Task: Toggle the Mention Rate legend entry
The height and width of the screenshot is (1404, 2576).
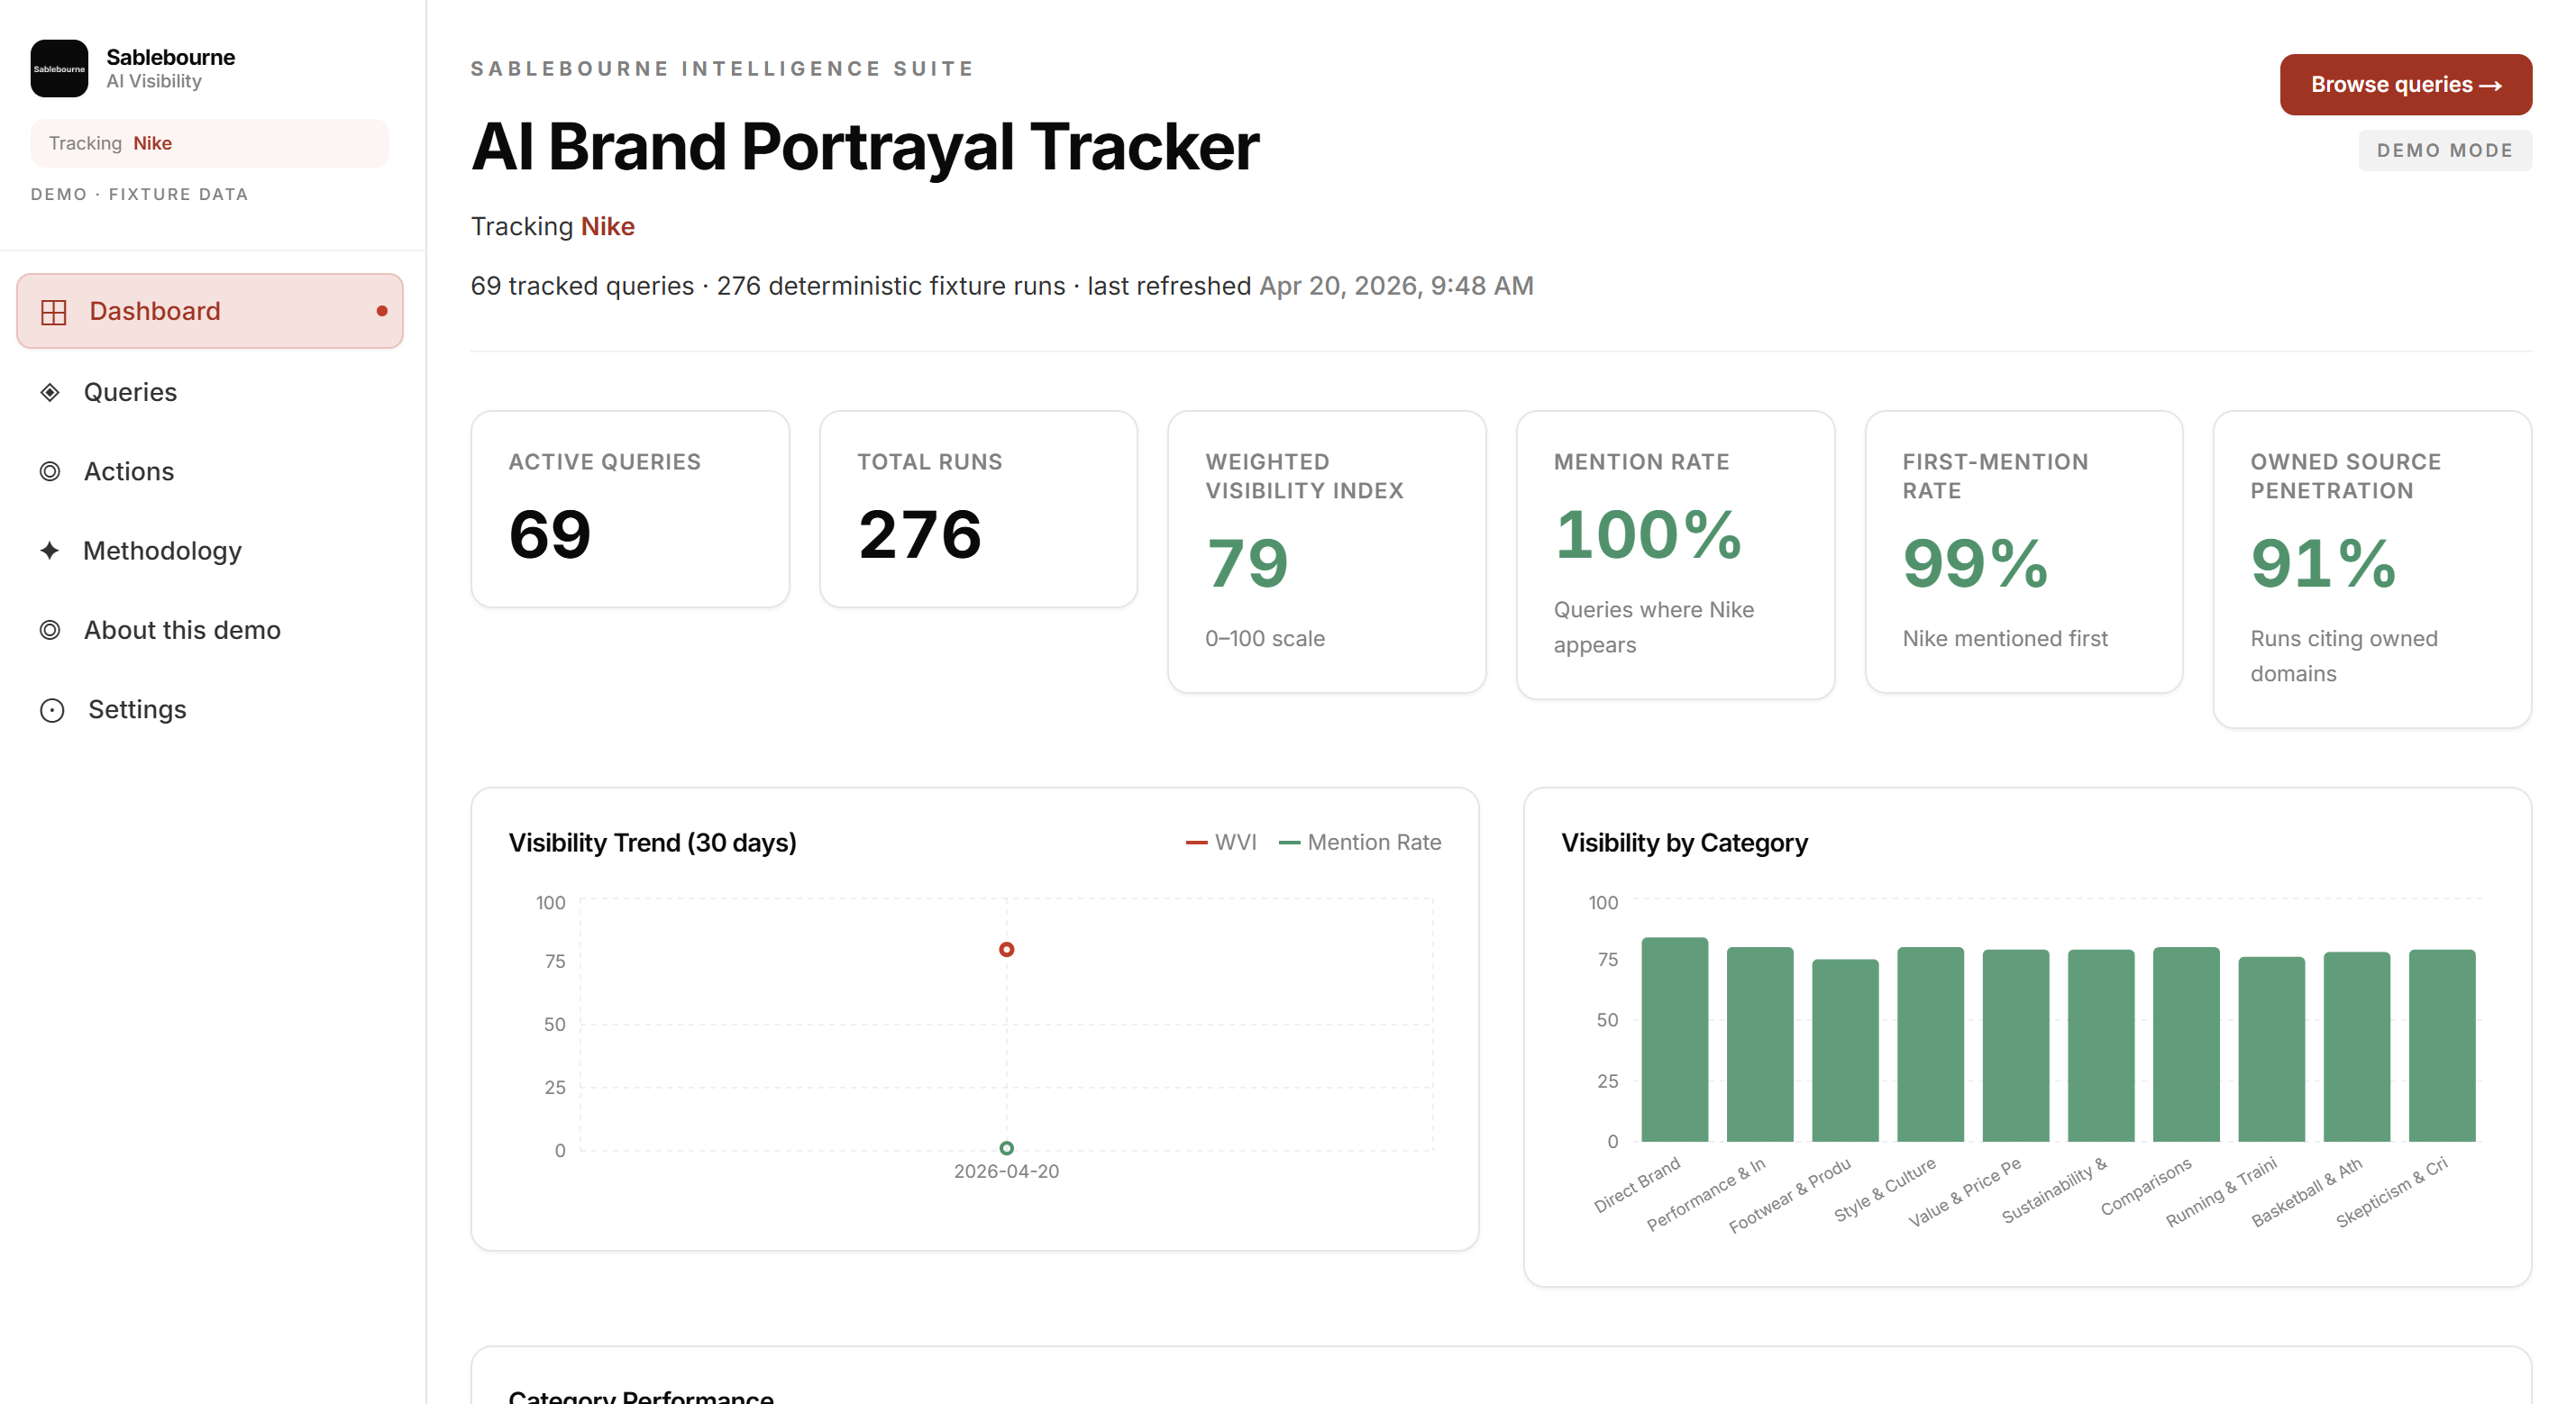Action: [x=1360, y=842]
